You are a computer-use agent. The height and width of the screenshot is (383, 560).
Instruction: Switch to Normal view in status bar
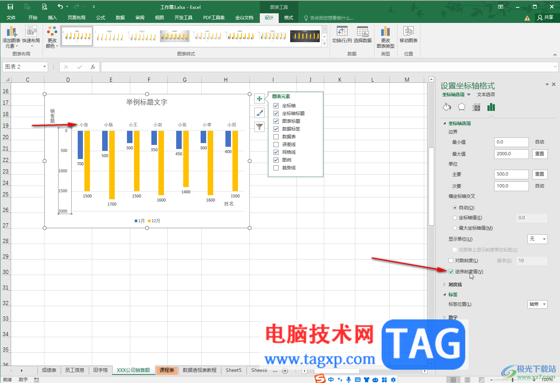[x=453, y=380]
